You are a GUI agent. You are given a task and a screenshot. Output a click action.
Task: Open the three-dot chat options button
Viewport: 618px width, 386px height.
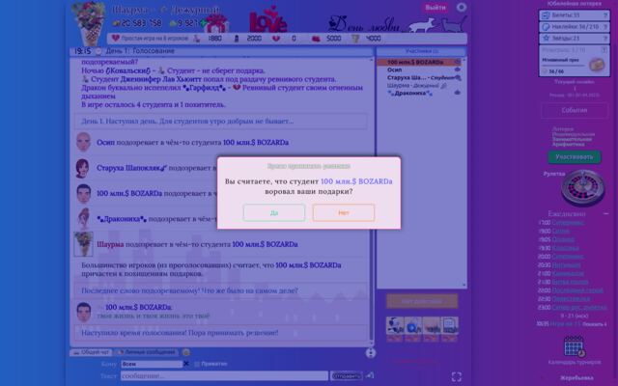(x=371, y=353)
